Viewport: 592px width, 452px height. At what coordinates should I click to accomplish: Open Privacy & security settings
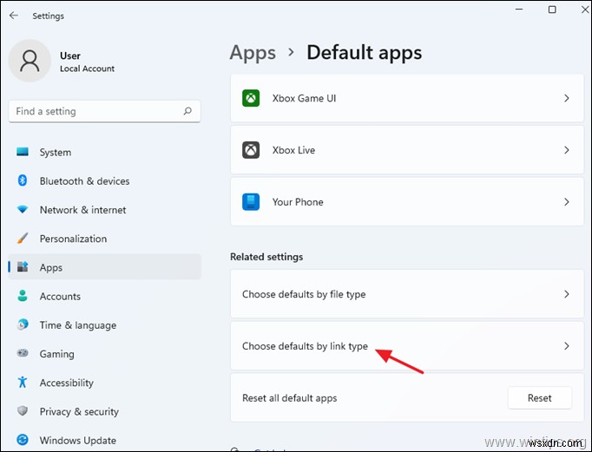click(104, 411)
